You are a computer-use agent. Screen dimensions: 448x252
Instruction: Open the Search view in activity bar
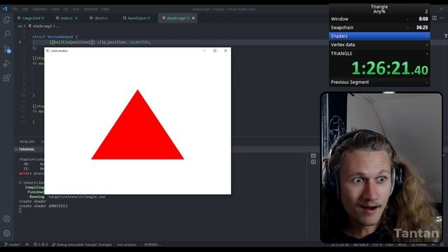click(x=6, y=34)
